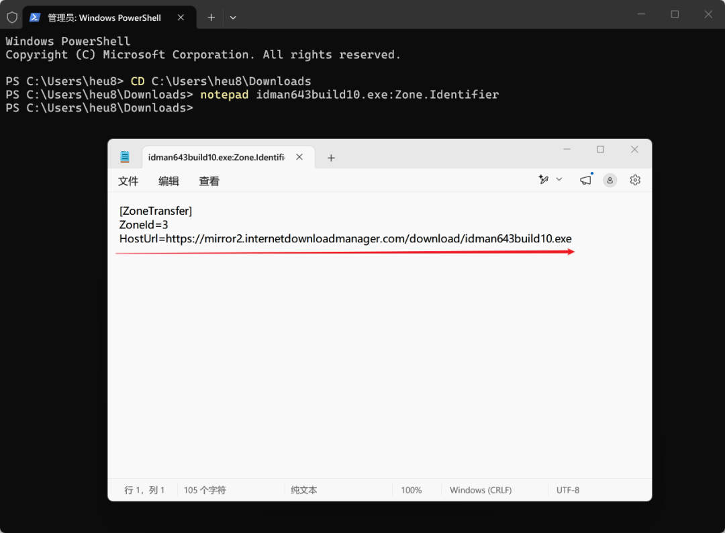Add a new Notepad tab

(x=331, y=158)
